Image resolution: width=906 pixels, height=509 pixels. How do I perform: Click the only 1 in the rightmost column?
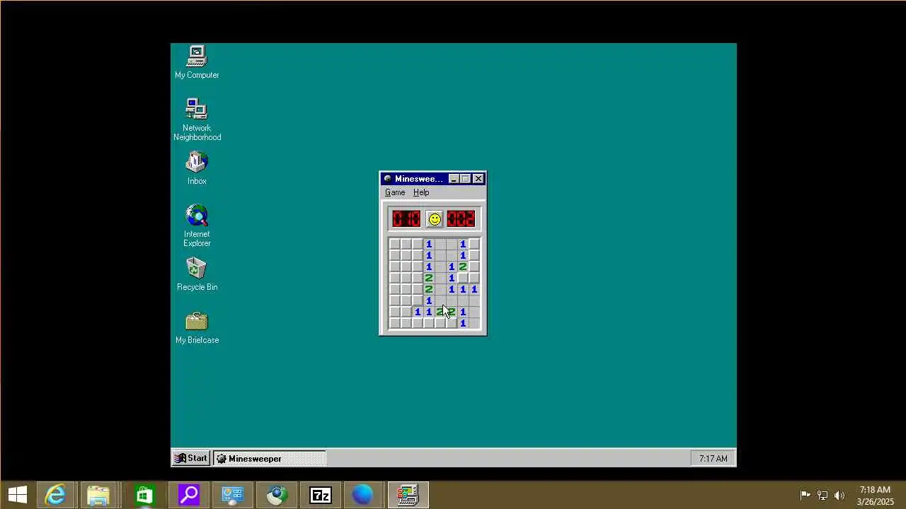point(474,289)
